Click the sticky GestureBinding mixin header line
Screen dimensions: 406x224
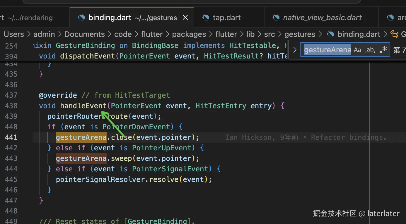tap(160, 46)
